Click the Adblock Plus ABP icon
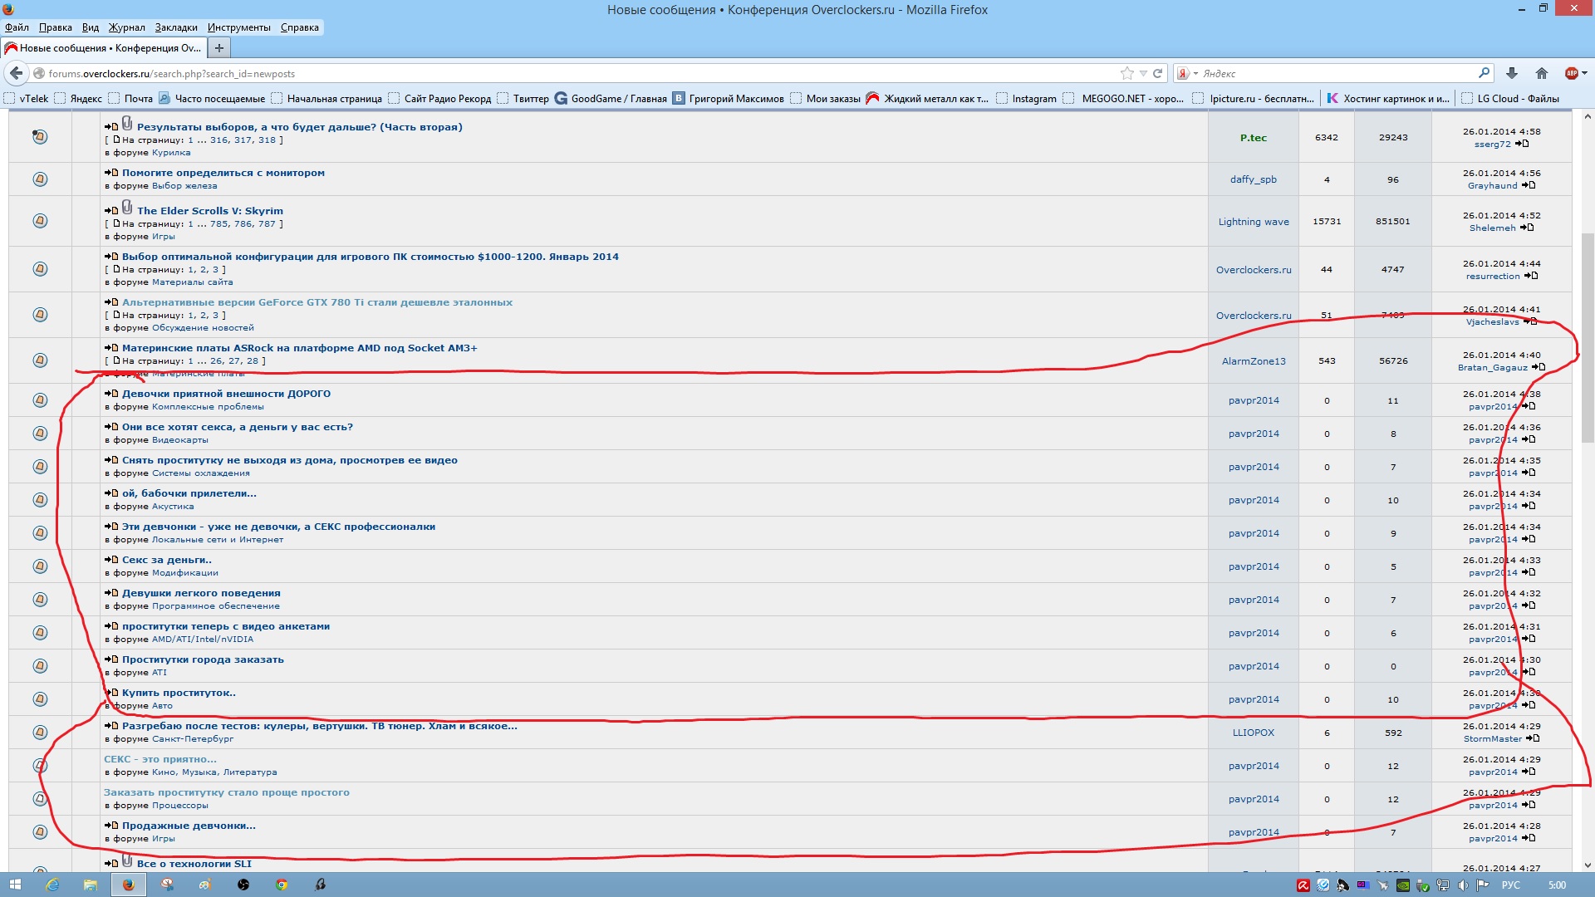The width and height of the screenshot is (1595, 897). coord(1571,73)
